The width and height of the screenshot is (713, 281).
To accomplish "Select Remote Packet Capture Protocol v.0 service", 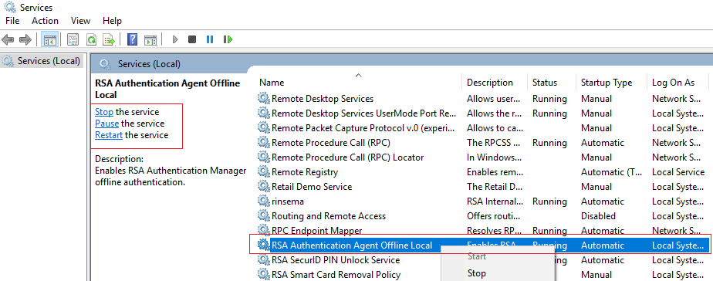I will point(482,128).
